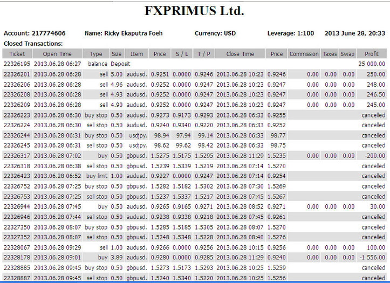This screenshot has width=390, height=283.
Task: Click the 248.00 profit value
Action: pos(376,85)
